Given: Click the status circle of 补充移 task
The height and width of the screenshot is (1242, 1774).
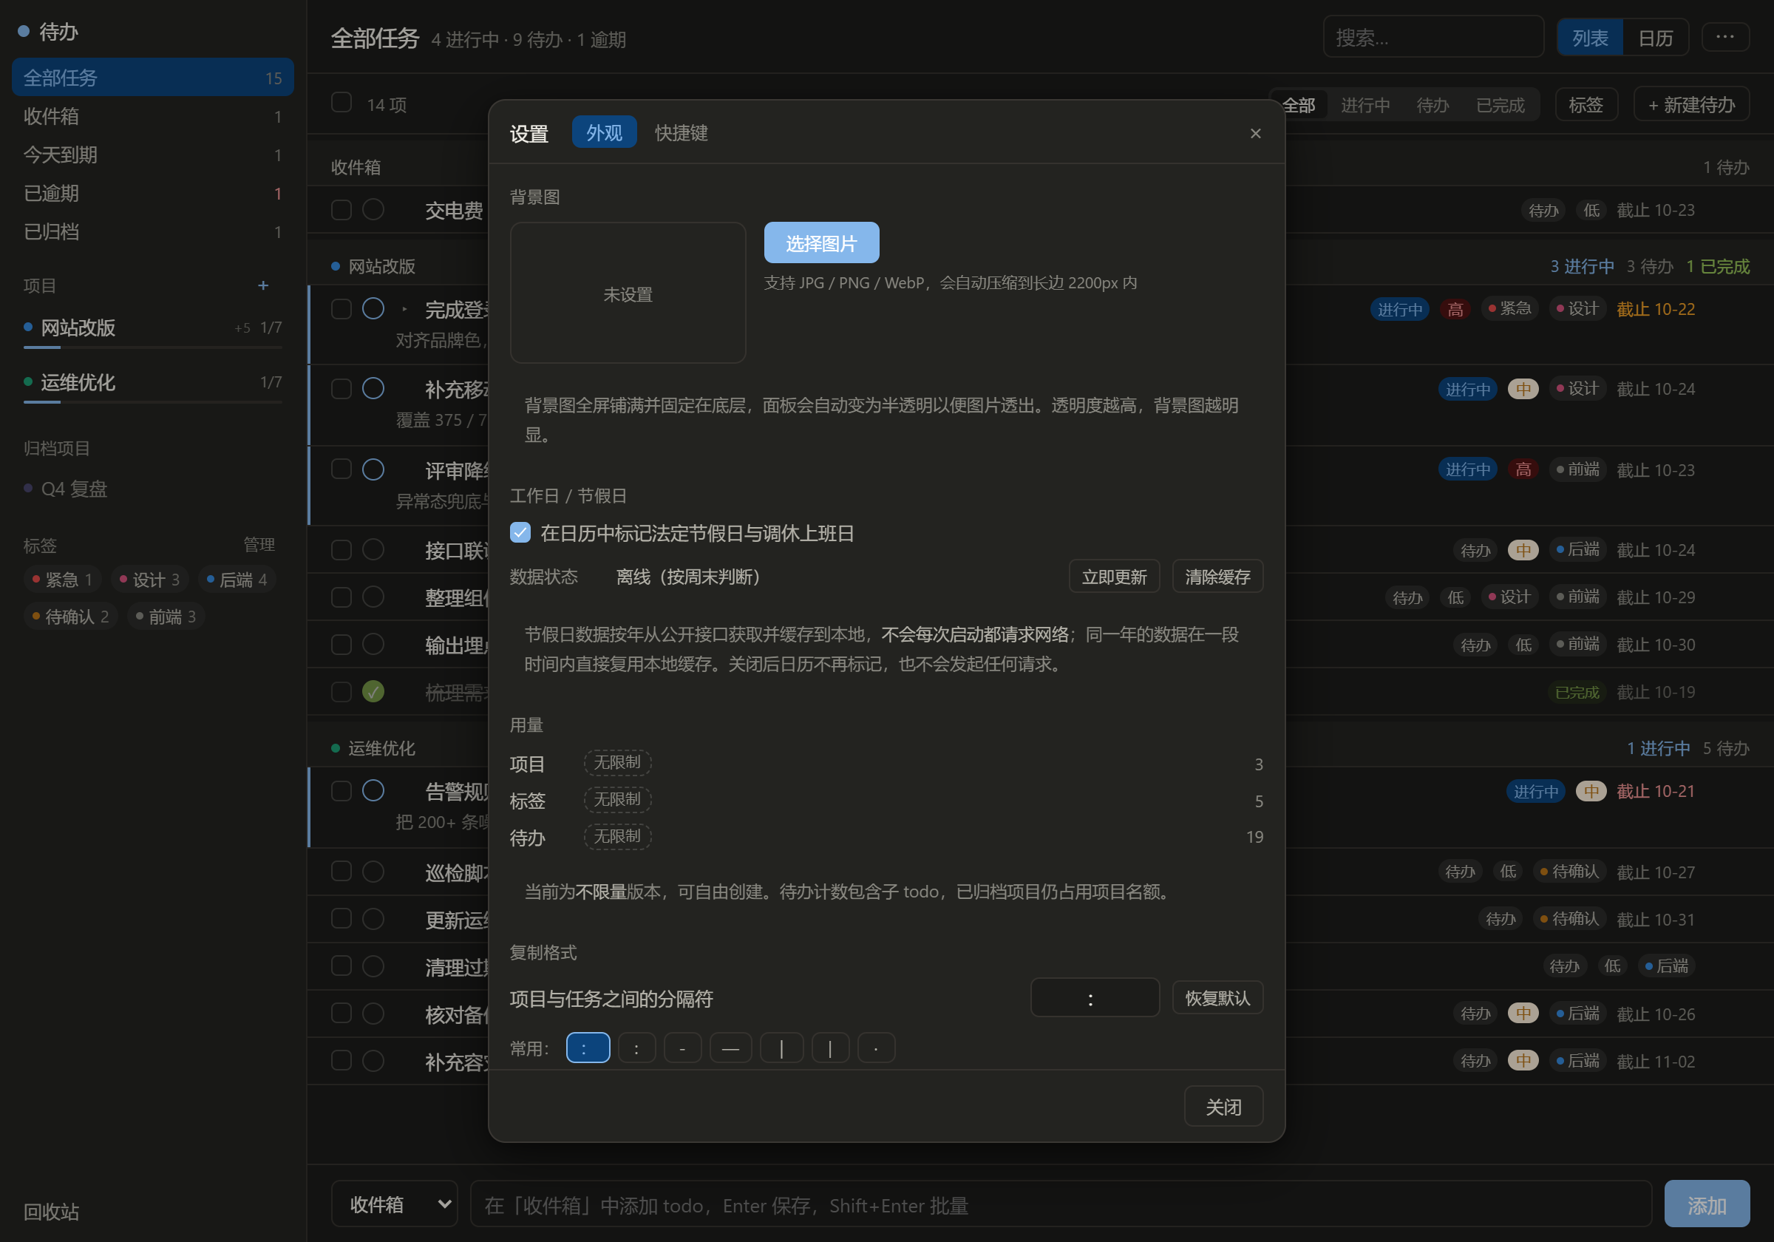Looking at the screenshot, I should click(x=373, y=388).
